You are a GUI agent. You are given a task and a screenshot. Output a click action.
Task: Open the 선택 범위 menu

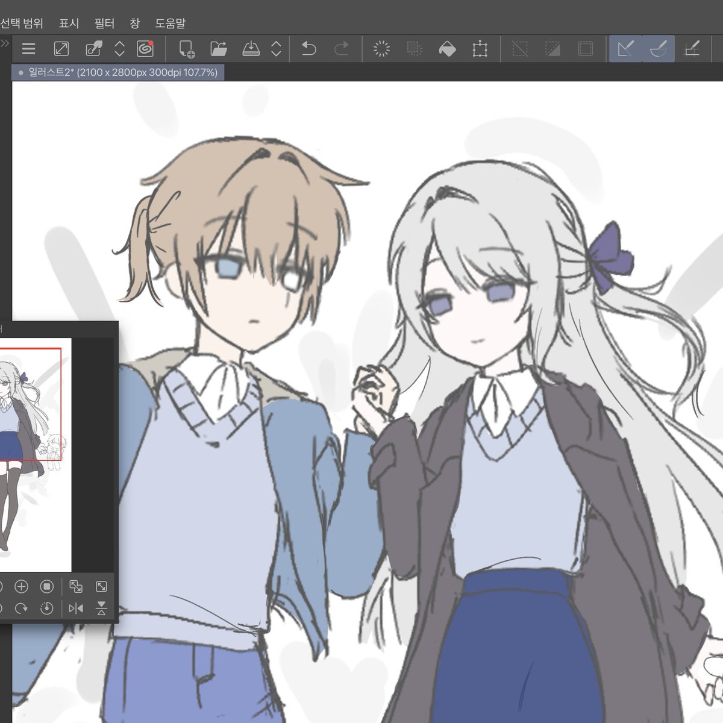(x=22, y=23)
